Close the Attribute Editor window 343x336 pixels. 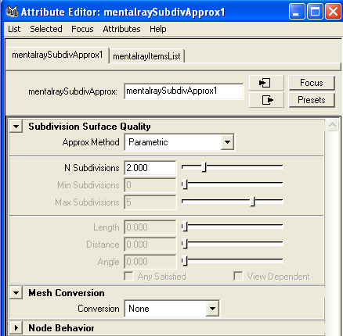(333, 12)
